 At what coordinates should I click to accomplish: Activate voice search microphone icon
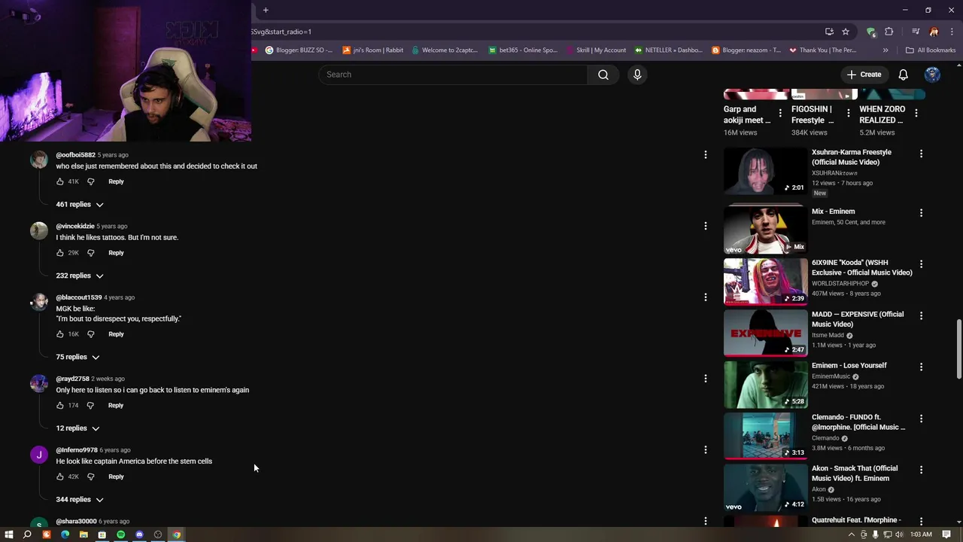637,75
